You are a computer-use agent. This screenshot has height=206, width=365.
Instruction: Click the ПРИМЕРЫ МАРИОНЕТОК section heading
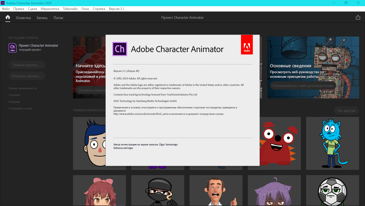89,110
